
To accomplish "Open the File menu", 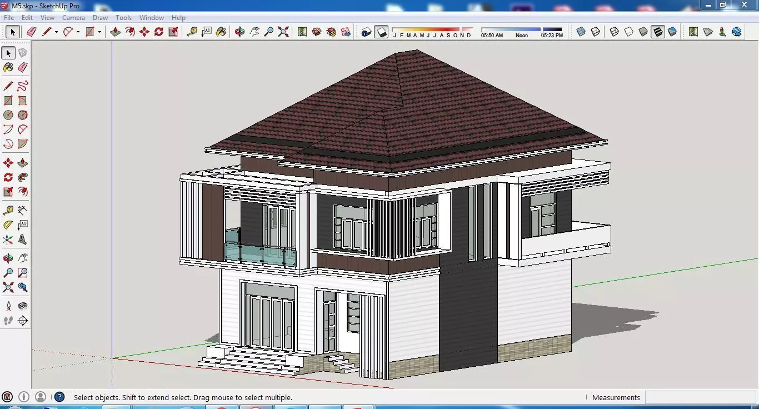I will tap(9, 18).
